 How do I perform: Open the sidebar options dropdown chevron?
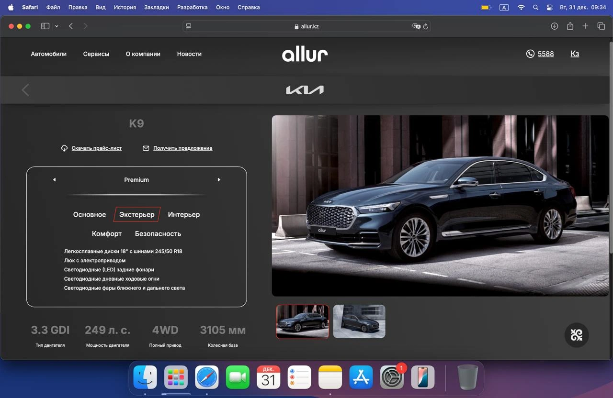pos(57,26)
